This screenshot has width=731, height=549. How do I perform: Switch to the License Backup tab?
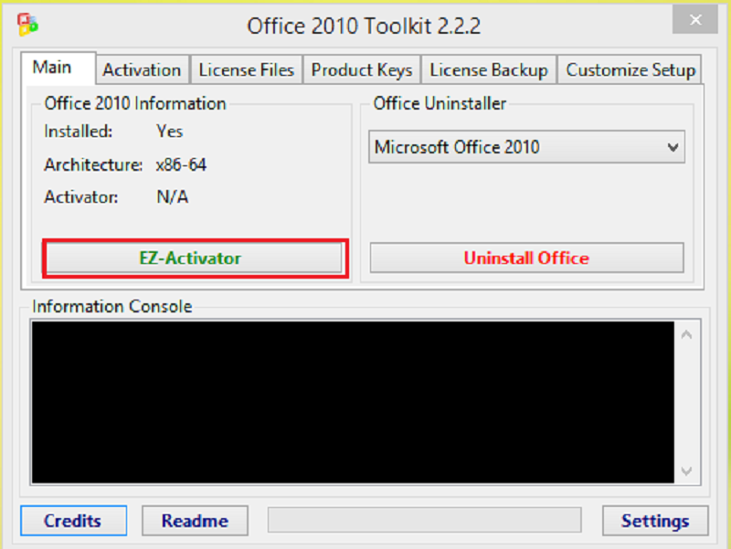(x=488, y=69)
